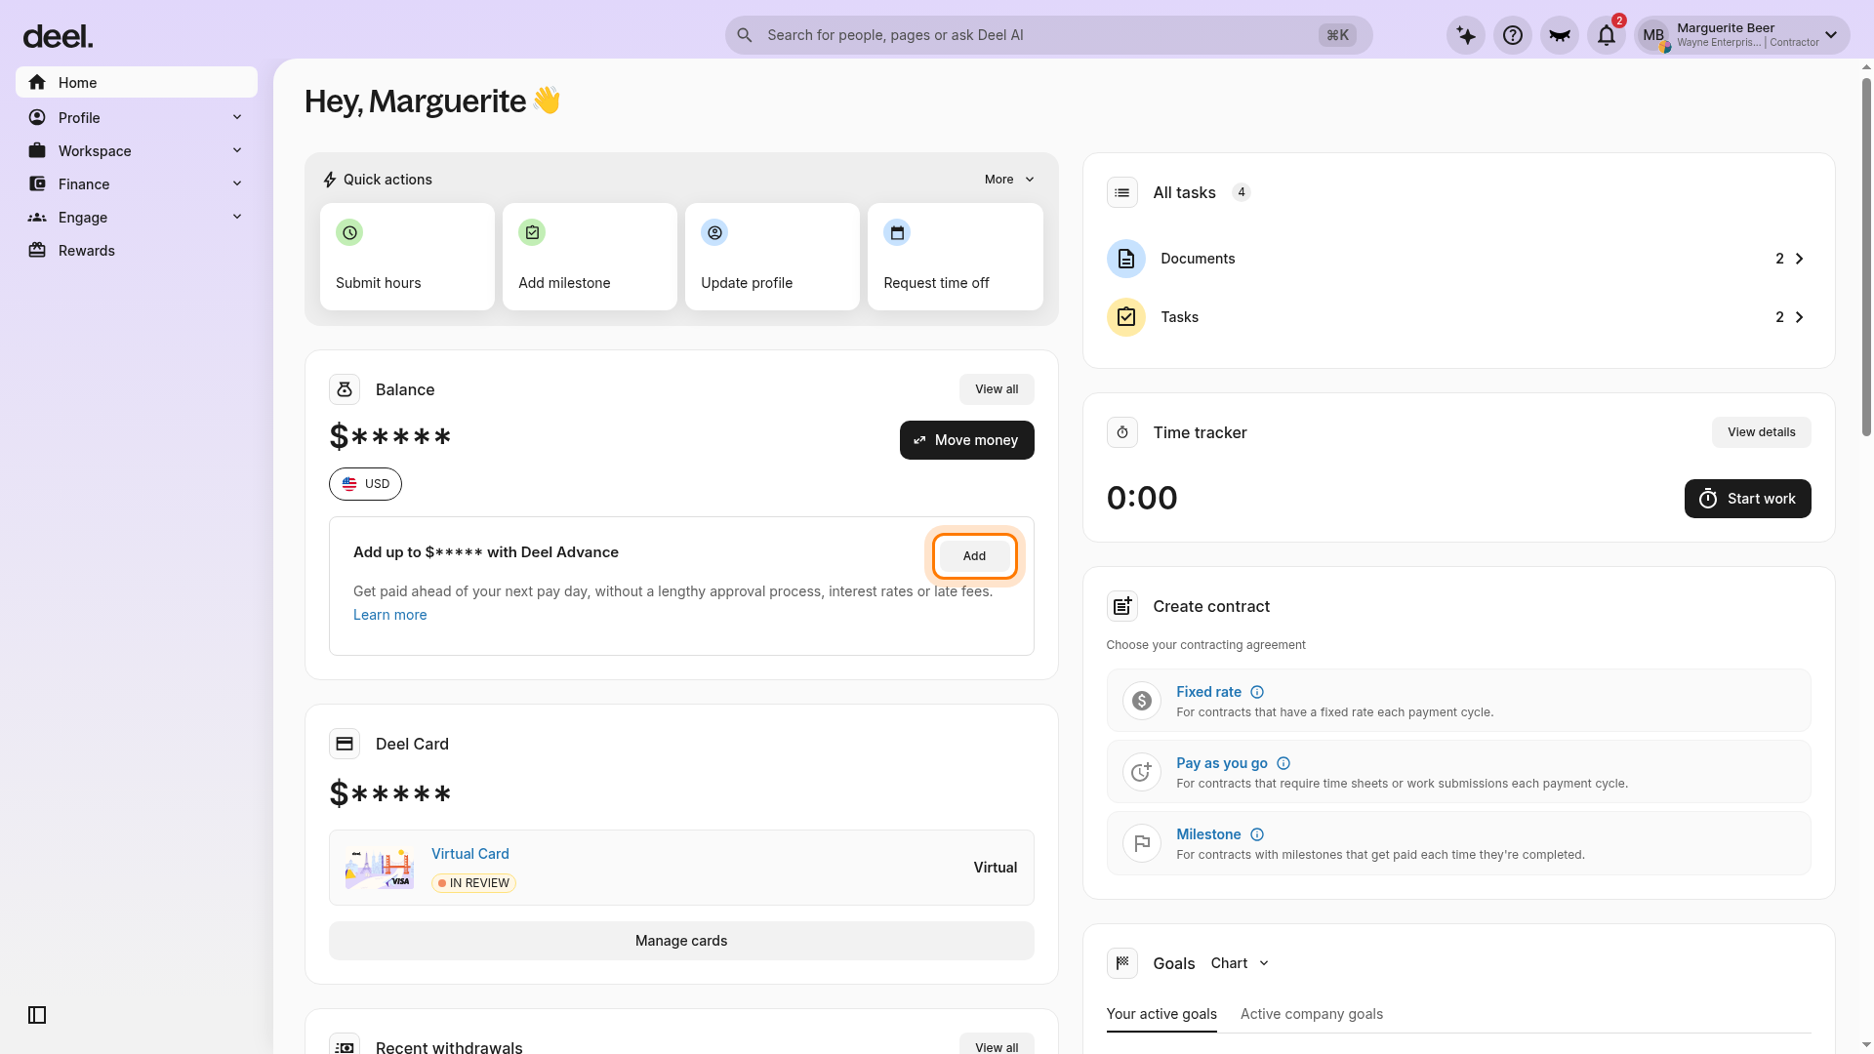This screenshot has width=1874, height=1054.
Task: Switch to Your active goals tab
Action: 1161,1014
